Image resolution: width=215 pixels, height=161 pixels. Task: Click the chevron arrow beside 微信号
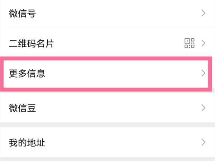203,14
